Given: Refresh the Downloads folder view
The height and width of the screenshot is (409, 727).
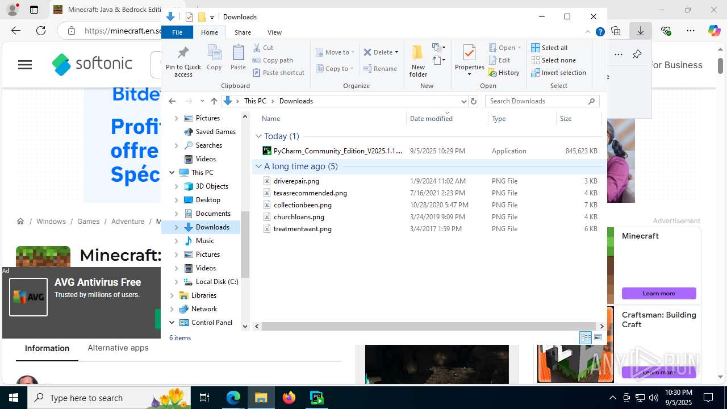Looking at the screenshot, I should pos(474,101).
